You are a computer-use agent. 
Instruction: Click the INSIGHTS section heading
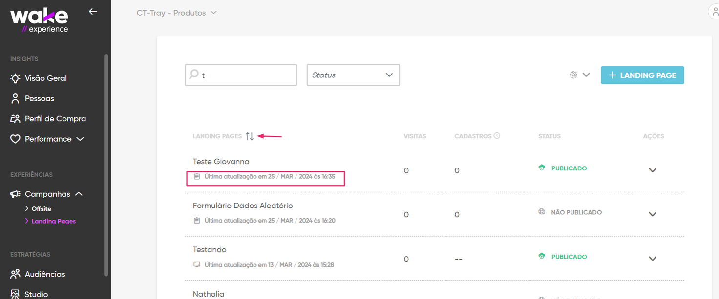coord(24,59)
